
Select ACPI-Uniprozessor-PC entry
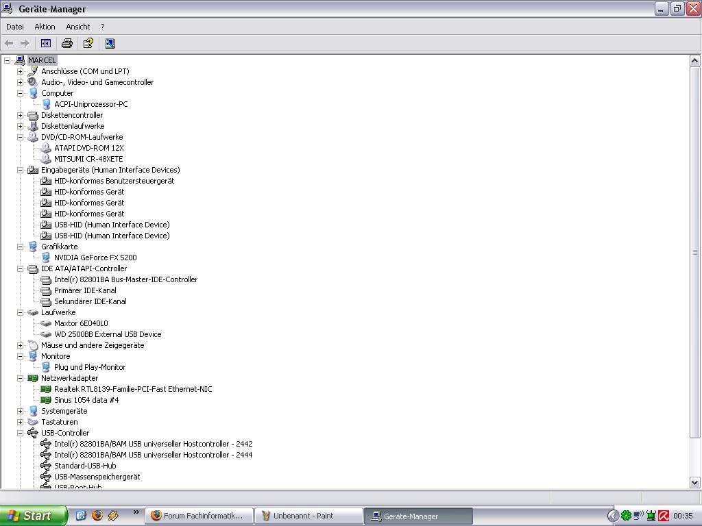[x=91, y=104]
